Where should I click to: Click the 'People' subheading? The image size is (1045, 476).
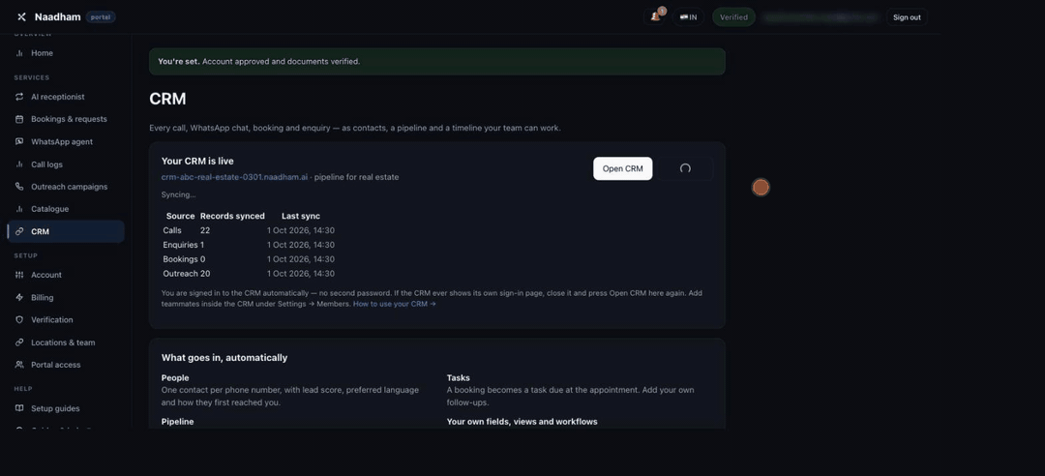[x=175, y=378]
